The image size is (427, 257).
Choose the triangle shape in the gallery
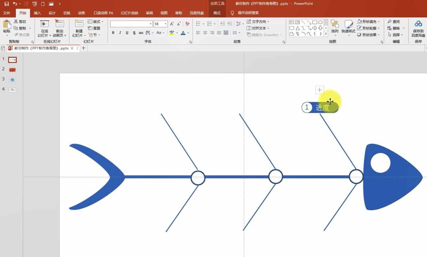(297, 28)
